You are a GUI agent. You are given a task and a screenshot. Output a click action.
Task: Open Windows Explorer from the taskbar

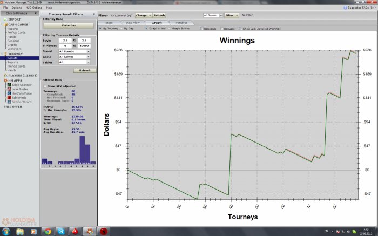point(20,232)
